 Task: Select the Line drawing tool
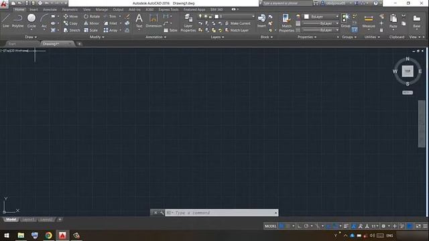click(6, 21)
